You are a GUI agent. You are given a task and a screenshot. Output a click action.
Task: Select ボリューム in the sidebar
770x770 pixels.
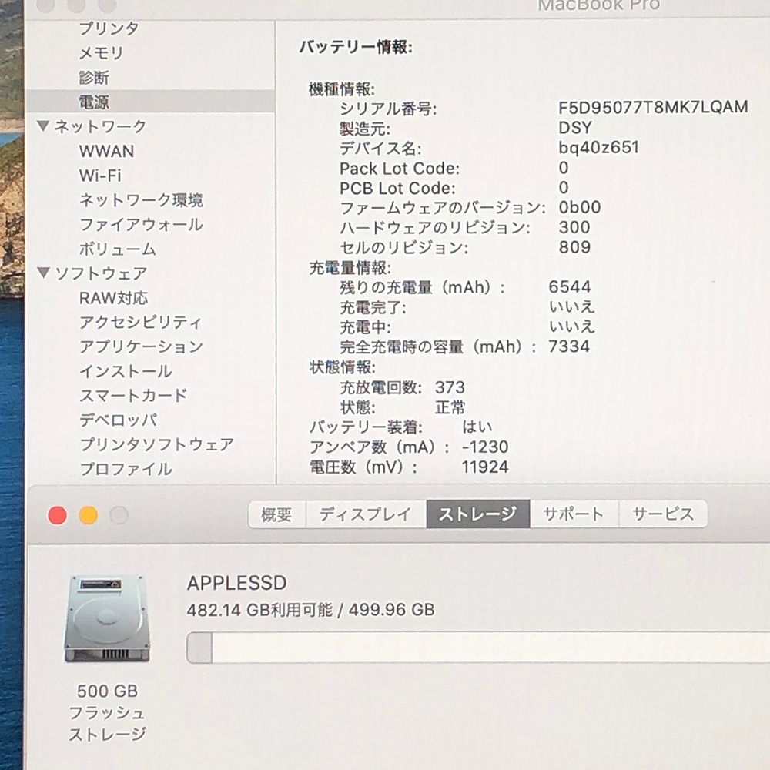click(117, 249)
